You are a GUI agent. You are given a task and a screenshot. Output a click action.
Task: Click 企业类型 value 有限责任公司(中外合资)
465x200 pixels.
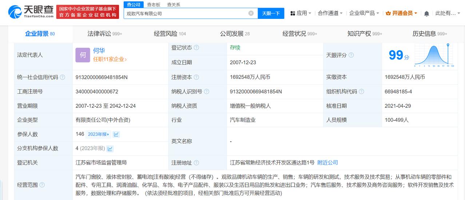coord(103,120)
